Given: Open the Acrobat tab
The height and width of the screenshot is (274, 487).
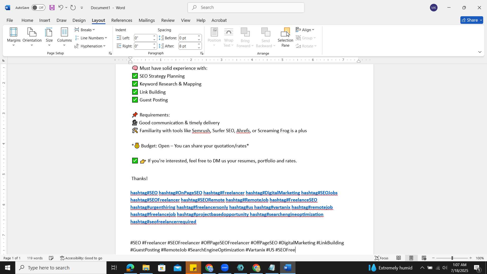Looking at the screenshot, I should 219,20.
